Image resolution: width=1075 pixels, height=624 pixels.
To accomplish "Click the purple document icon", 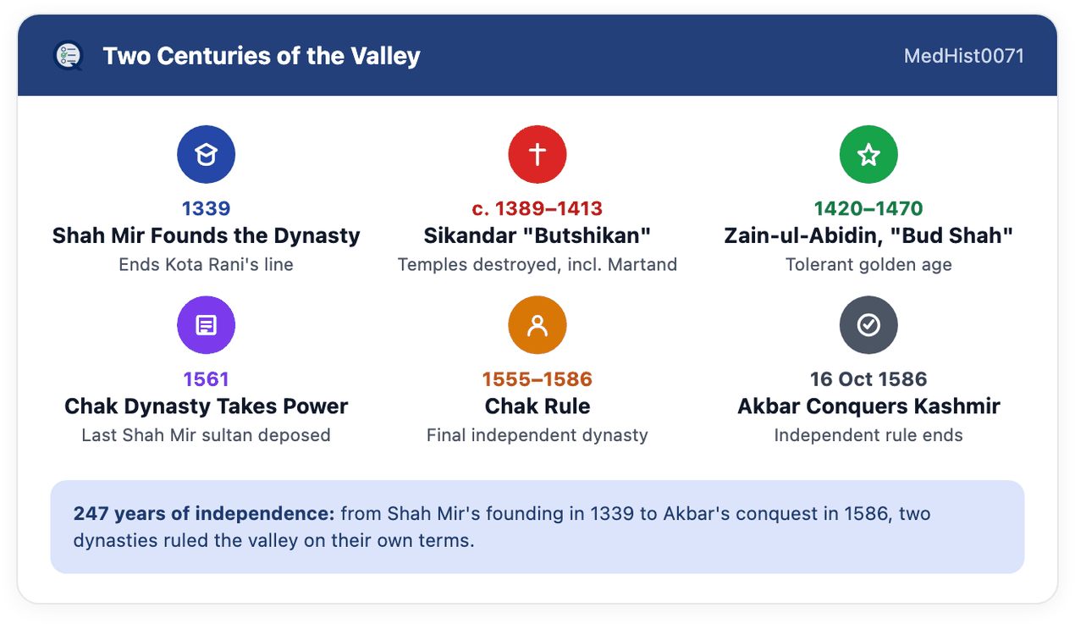I will (206, 325).
